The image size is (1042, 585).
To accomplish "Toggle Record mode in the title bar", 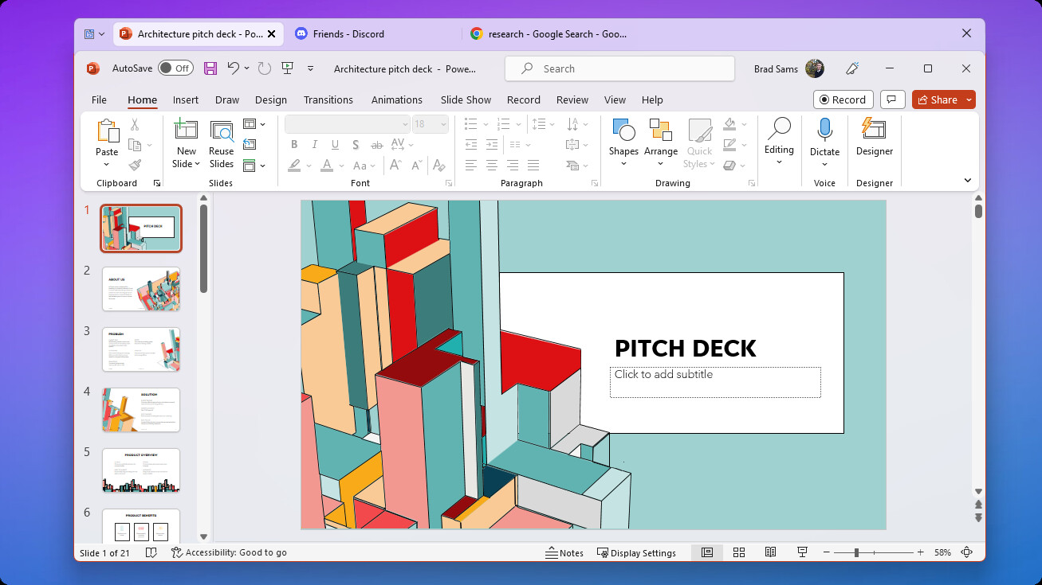I will click(x=843, y=99).
